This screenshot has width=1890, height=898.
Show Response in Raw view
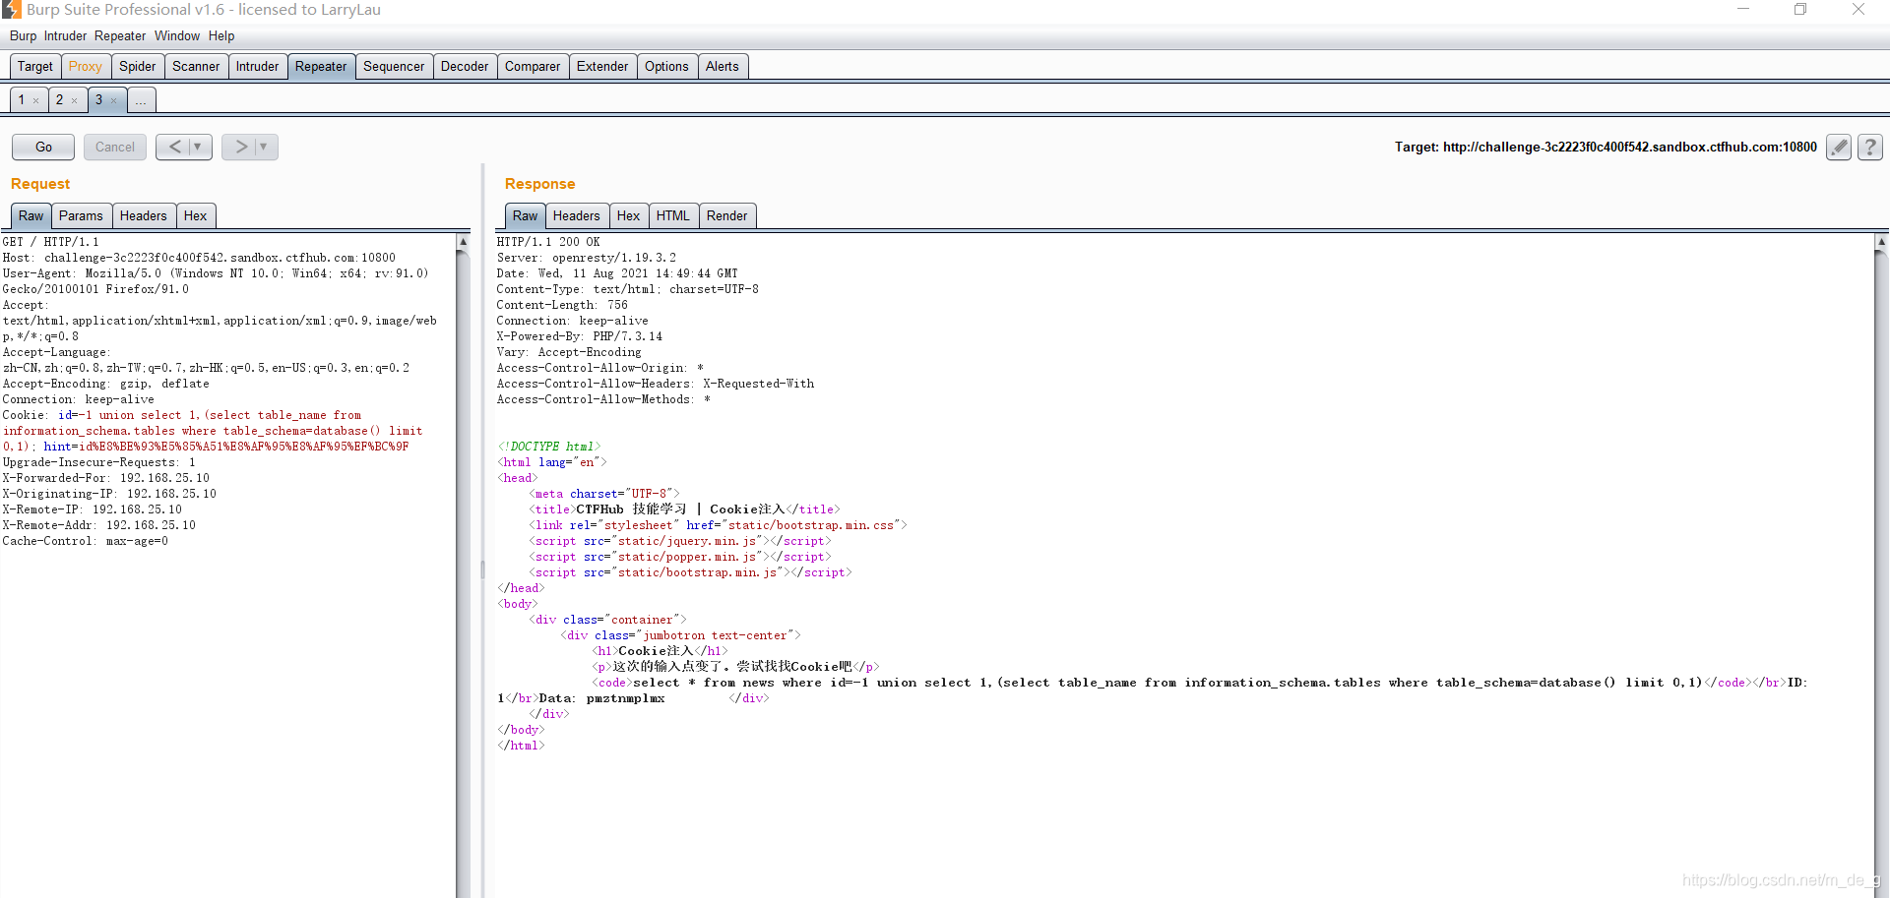(526, 215)
